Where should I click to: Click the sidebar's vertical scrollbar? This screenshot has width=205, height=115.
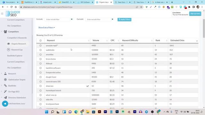[32, 64]
